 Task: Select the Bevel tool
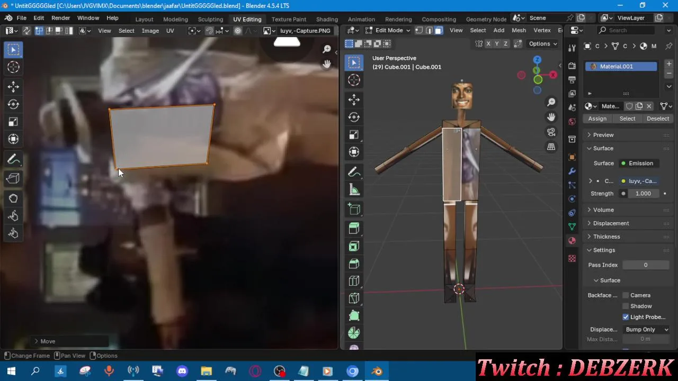[x=354, y=264]
